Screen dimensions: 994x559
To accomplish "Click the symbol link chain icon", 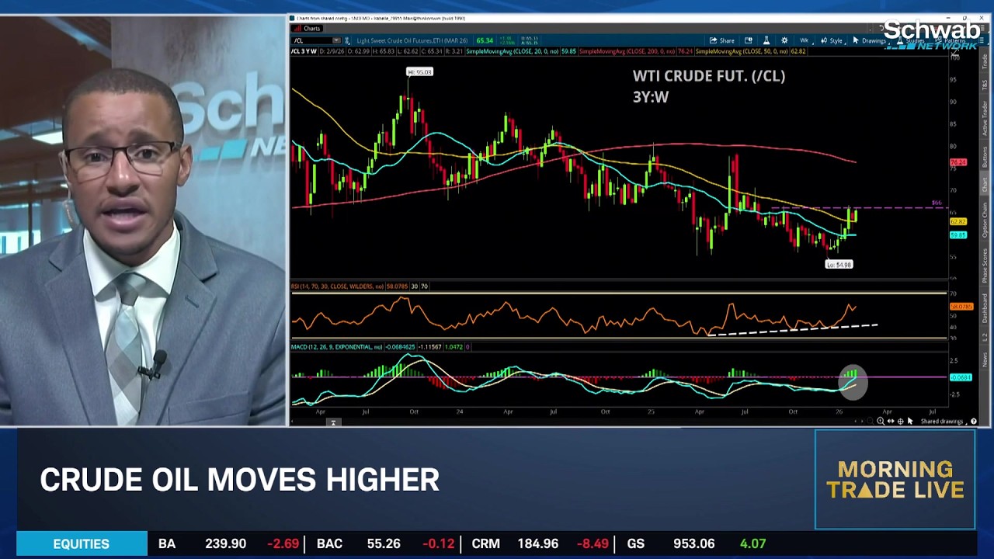I will [x=348, y=40].
